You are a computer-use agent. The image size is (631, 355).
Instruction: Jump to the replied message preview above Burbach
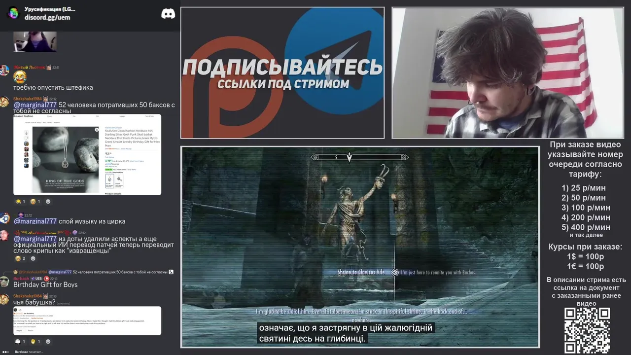click(x=93, y=272)
